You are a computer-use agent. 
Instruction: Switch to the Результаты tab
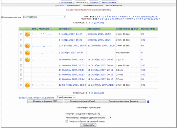81,2
